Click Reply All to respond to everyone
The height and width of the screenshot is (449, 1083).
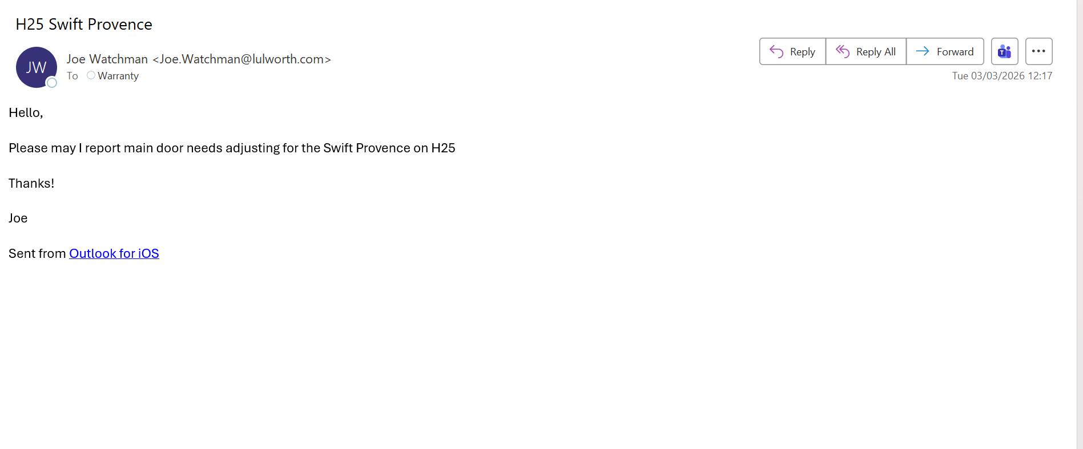tap(865, 52)
